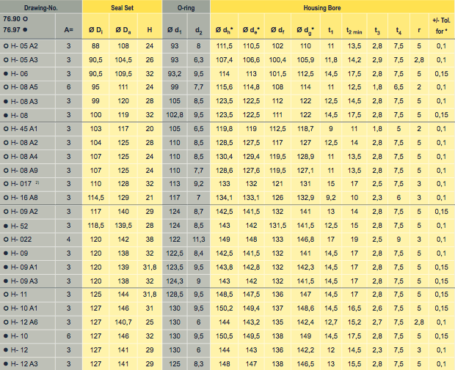Click the O-ring column group header
Image resolution: width=455 pixels, height=370 pixels.
pos(186,7)
